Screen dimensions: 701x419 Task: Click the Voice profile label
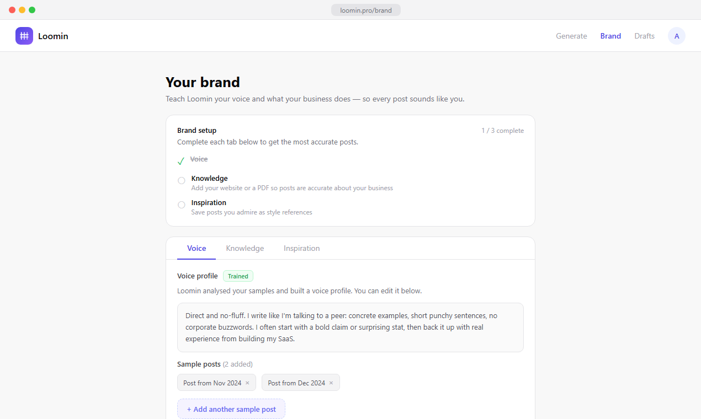click(x=198, y=276)
